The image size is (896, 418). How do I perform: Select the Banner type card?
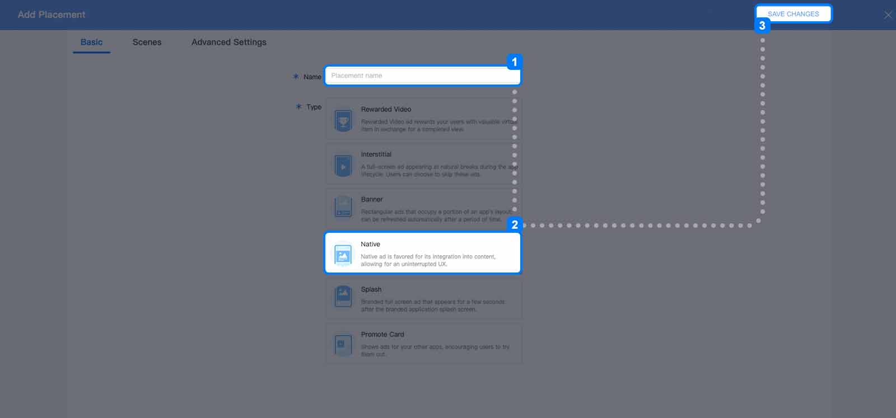tap(424, 208)
